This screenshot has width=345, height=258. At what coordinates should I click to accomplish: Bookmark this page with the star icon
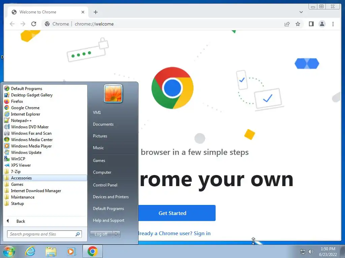coord(298,24)
